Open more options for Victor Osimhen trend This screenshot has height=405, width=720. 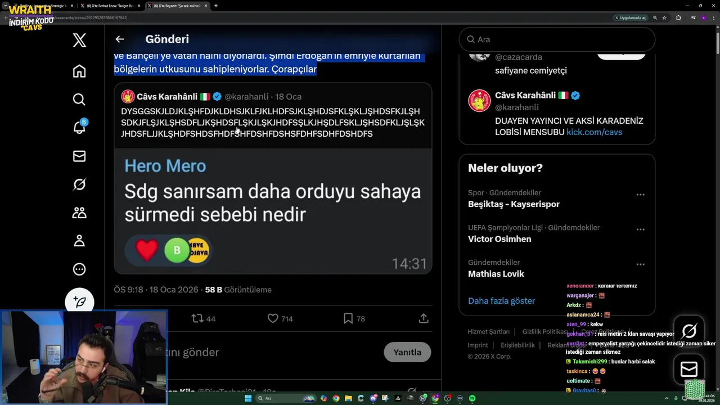[640, 229]
